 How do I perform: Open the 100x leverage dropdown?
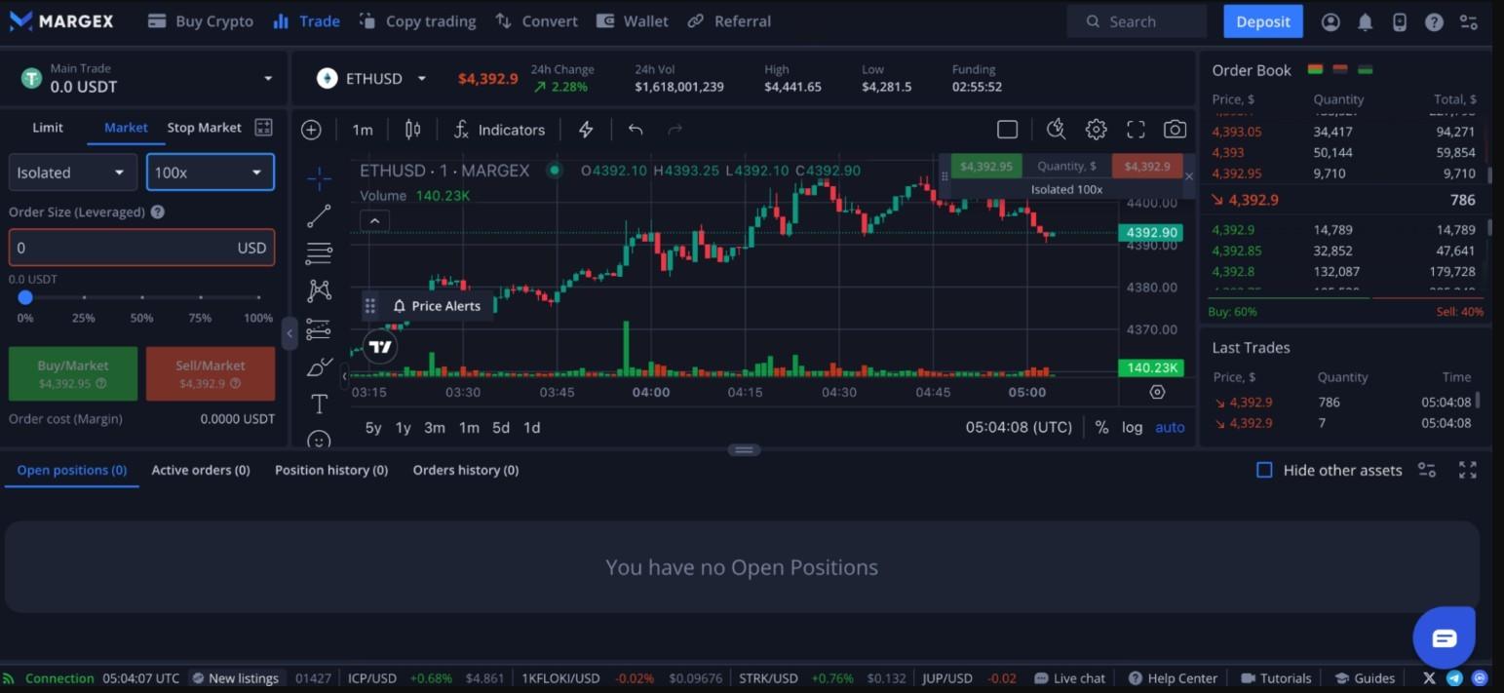click(210, 172)
